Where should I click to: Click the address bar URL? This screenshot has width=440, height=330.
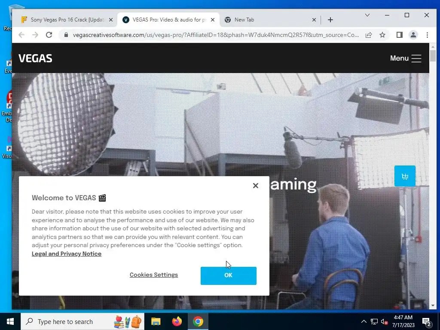click(216, 35)
